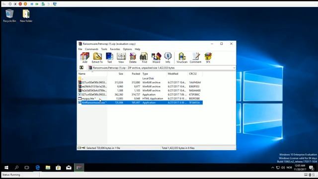Sort files by the Type column header
The image size is (318, 179).
click(x=154, y=74)
